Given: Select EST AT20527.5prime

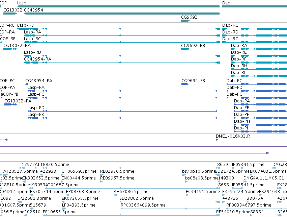Looking at the screenshot, I should tap(21, 171).
